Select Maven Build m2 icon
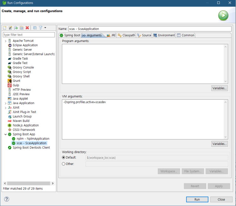Screen dimensions: 236x206 10,121
